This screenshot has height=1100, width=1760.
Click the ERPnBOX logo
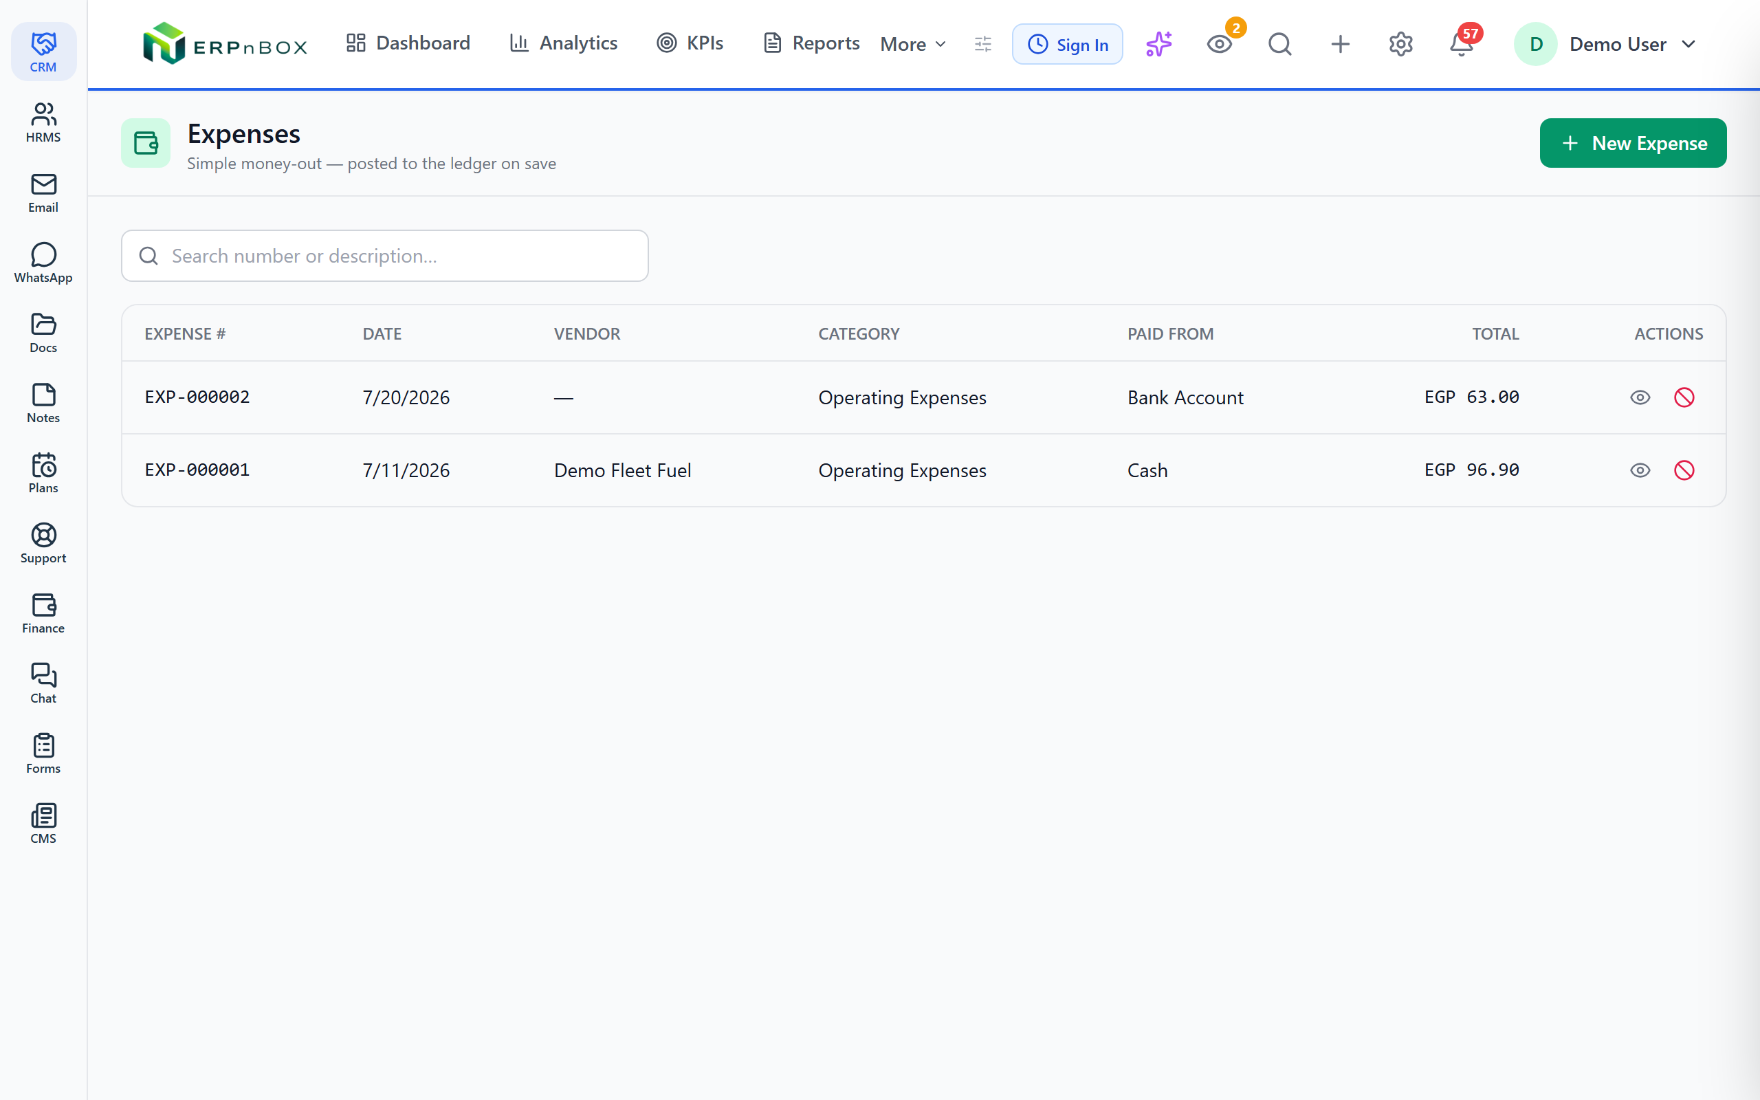(225, 43)
